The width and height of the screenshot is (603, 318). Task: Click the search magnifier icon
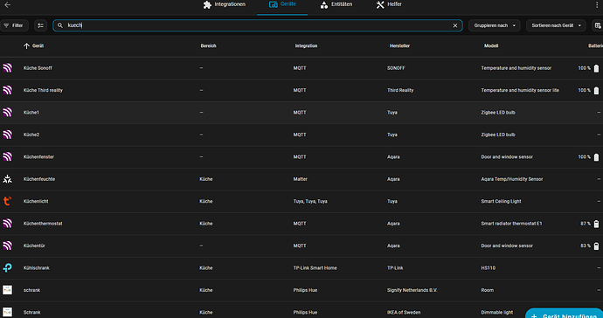pyautogui.click(x=60, y=25)
